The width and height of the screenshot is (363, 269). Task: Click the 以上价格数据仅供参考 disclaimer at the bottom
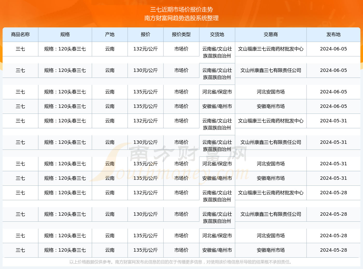tap(181, 262)
